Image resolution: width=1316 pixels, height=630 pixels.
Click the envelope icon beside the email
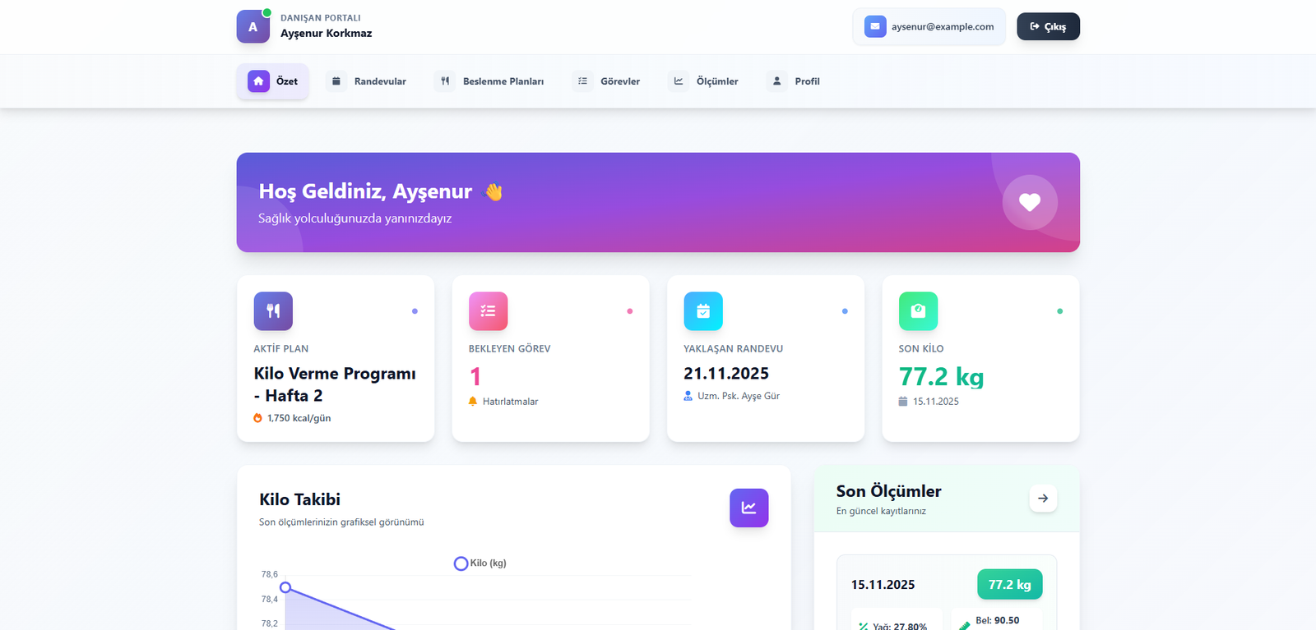[x=875, y=26]
